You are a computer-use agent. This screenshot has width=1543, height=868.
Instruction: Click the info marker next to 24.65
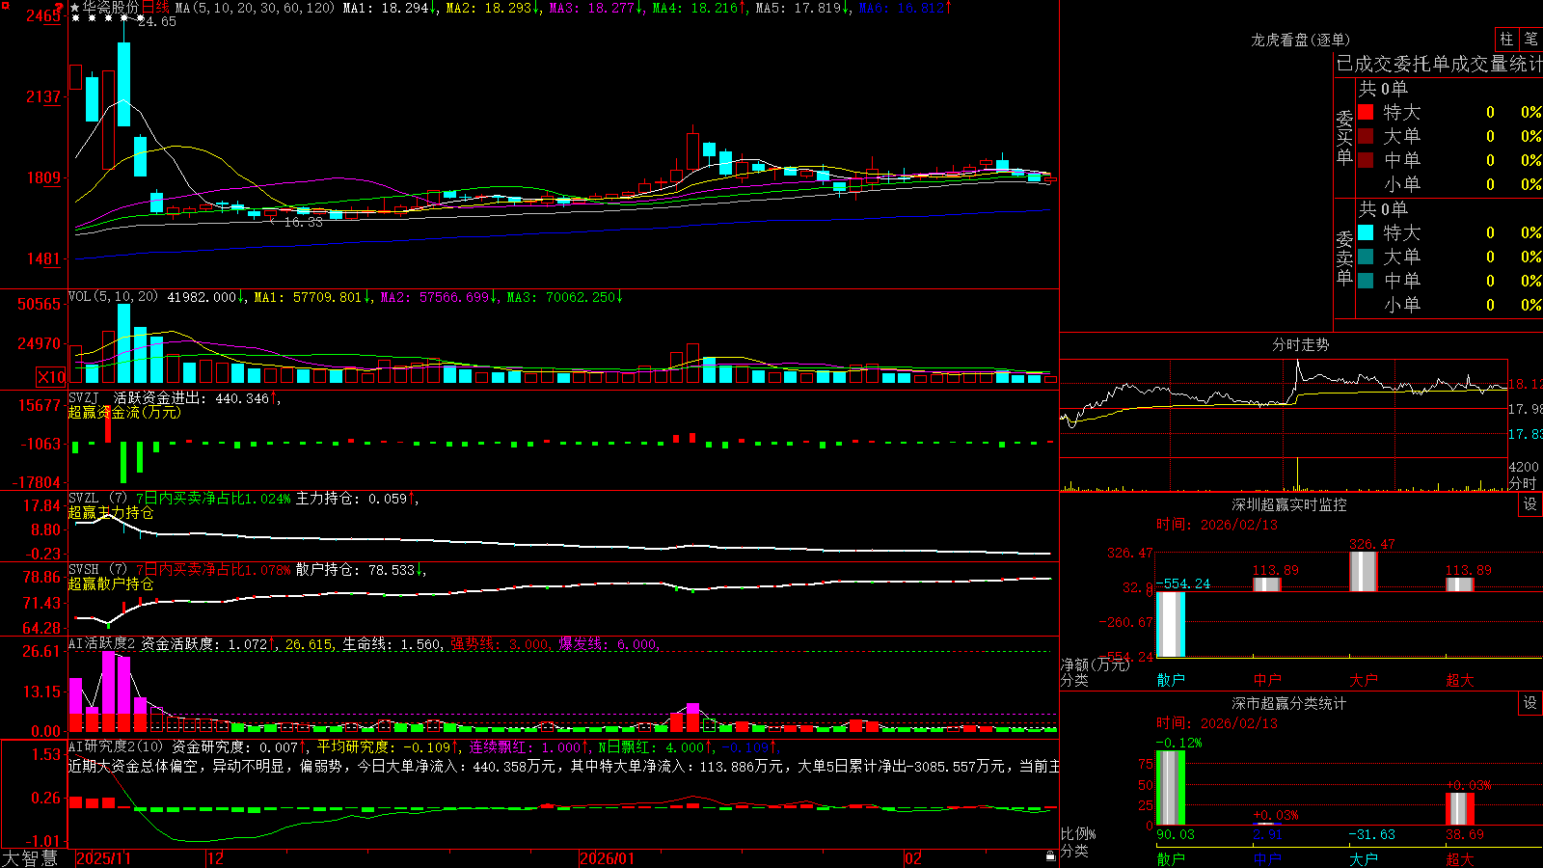click(140, 17)
